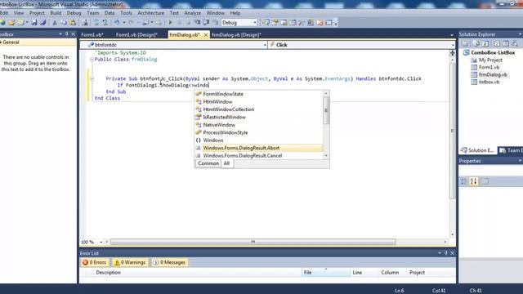Click the Save icon in toolbar
Viewport: 523px width, 294px height.
[x=34, y=23]
